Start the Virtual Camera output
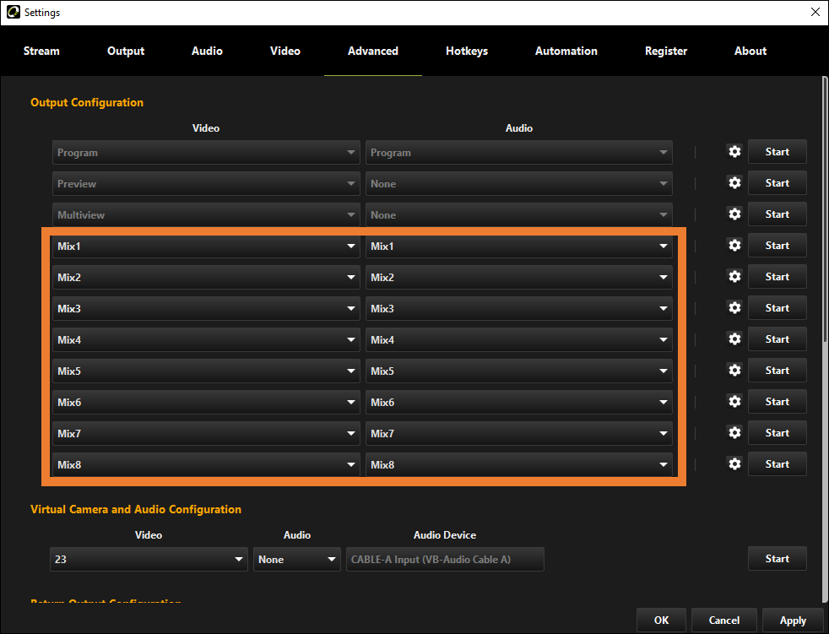The height and width of the screenshot is (634, 829). (777, 558)
